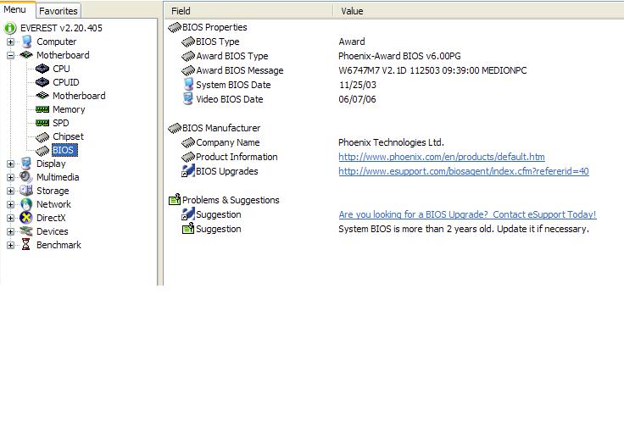Select the Multimedia tree item
This screenshot has width=624, height=433.
click(58, 177)
